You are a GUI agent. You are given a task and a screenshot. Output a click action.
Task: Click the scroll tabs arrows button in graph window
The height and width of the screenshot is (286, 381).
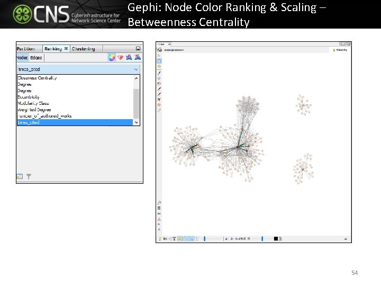point(343,44)
